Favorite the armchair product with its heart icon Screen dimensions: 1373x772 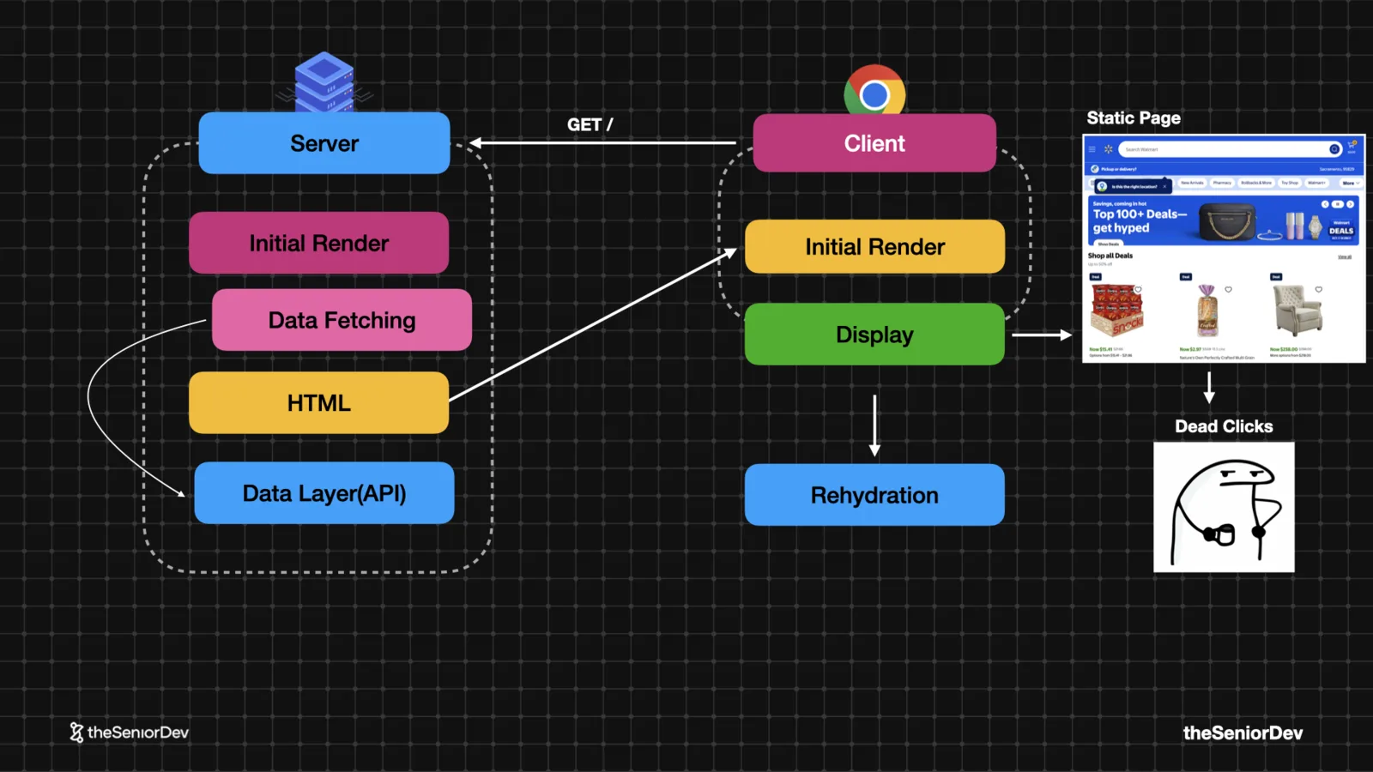[x=1319, y=289]
